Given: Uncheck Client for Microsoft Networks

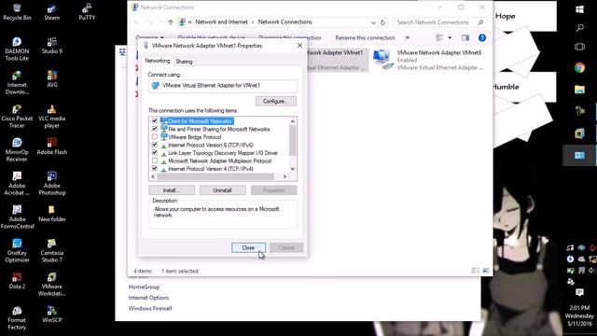Looking at the screenshot, I should click(155, 120).
